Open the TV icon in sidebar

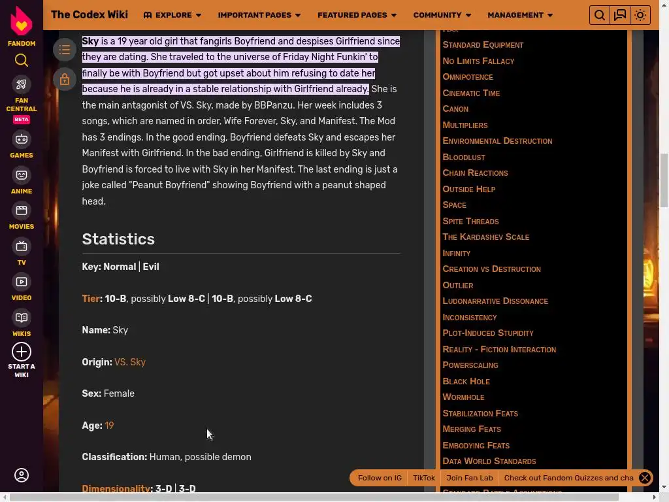pos(22,246)
